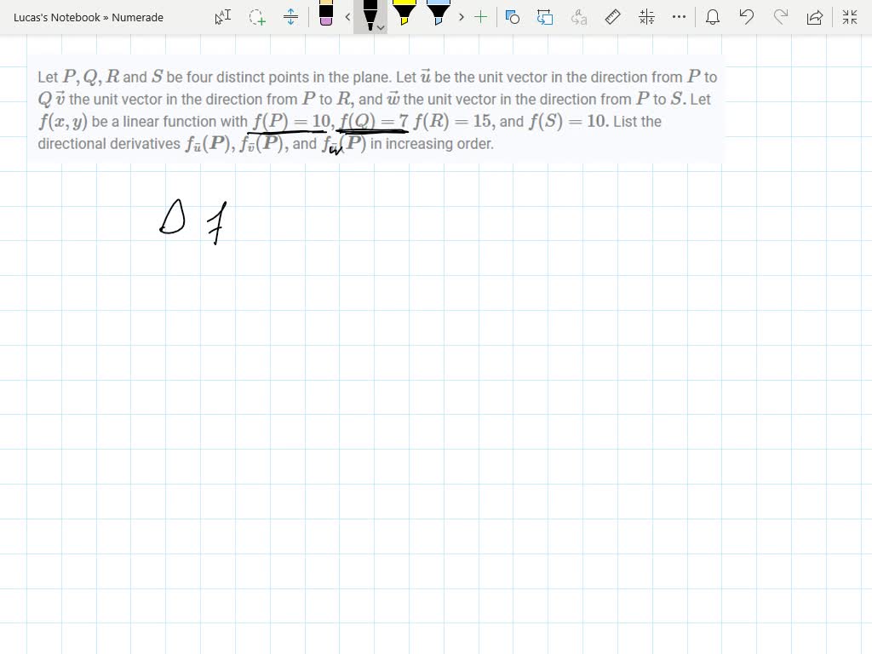Screen dimensions: 872x654
Task: Open the overflow menu with three dots
Action: point(677,17)
